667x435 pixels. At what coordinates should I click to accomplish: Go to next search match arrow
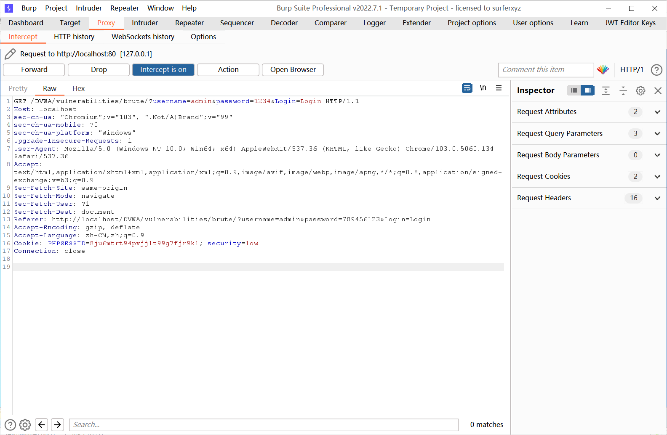tap(58, 425)
